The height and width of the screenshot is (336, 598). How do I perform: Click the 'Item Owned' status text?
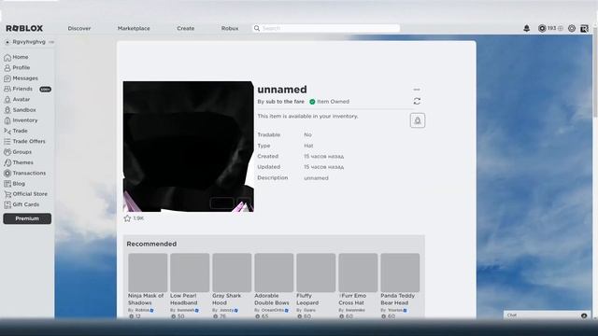[333, 102]
